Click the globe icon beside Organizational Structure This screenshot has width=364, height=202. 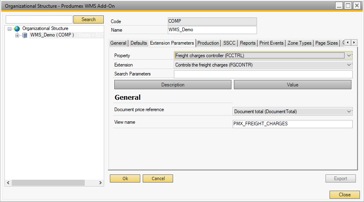[17, 29]
